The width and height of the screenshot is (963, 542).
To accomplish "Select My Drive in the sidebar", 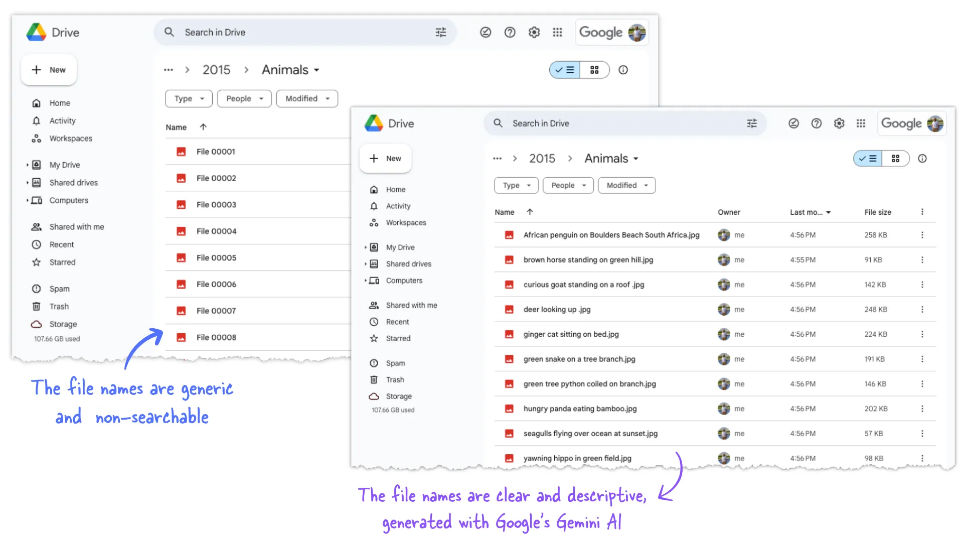I will click(65, 164).
